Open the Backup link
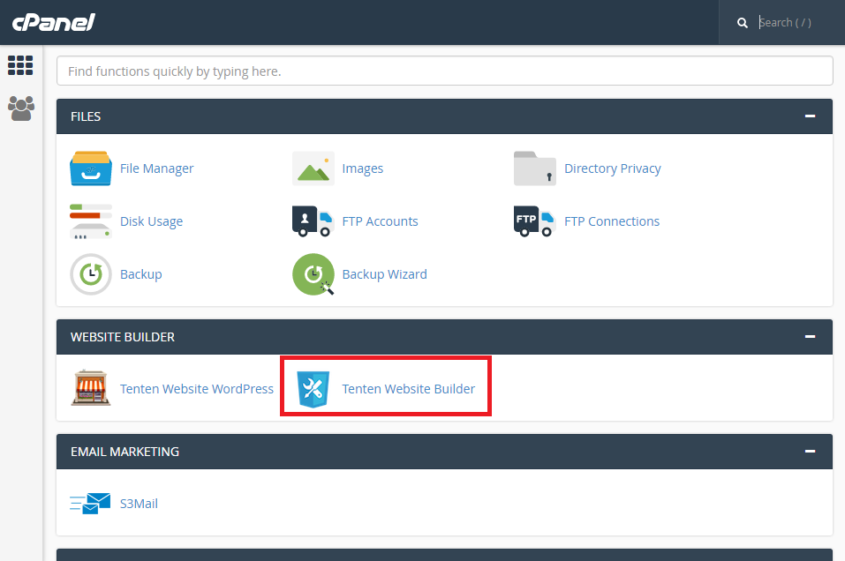 (x=140, y=274)
